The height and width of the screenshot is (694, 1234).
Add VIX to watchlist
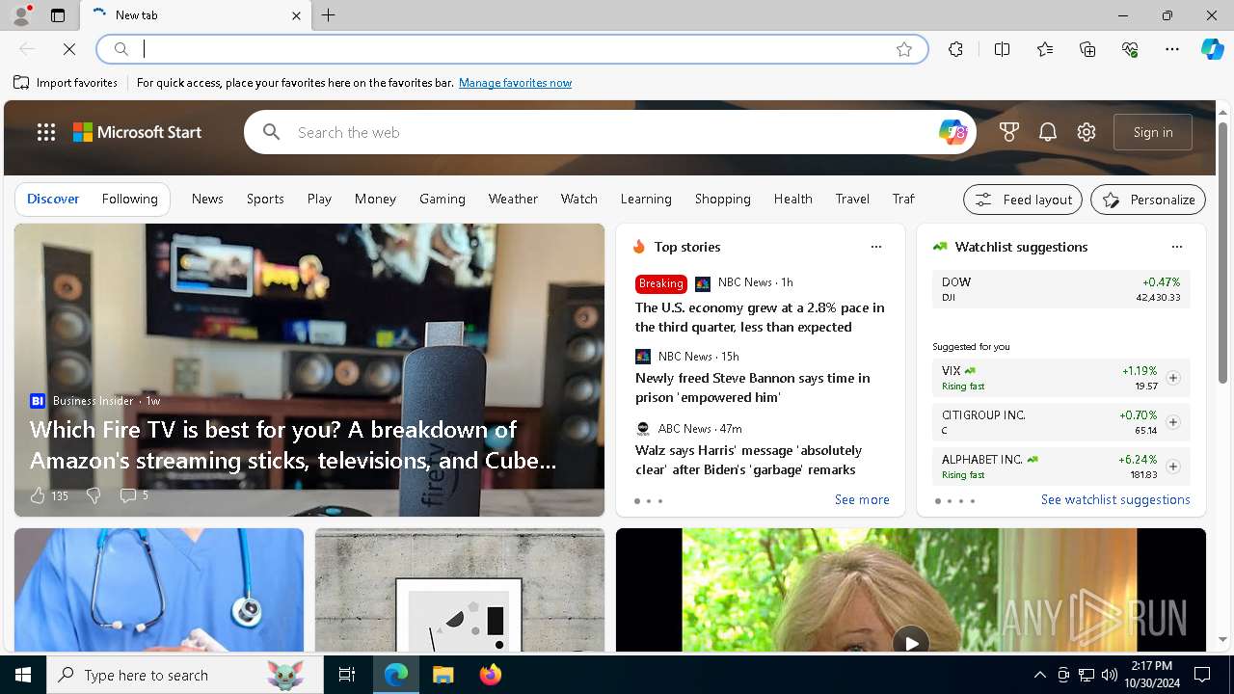click(1173, 378)
